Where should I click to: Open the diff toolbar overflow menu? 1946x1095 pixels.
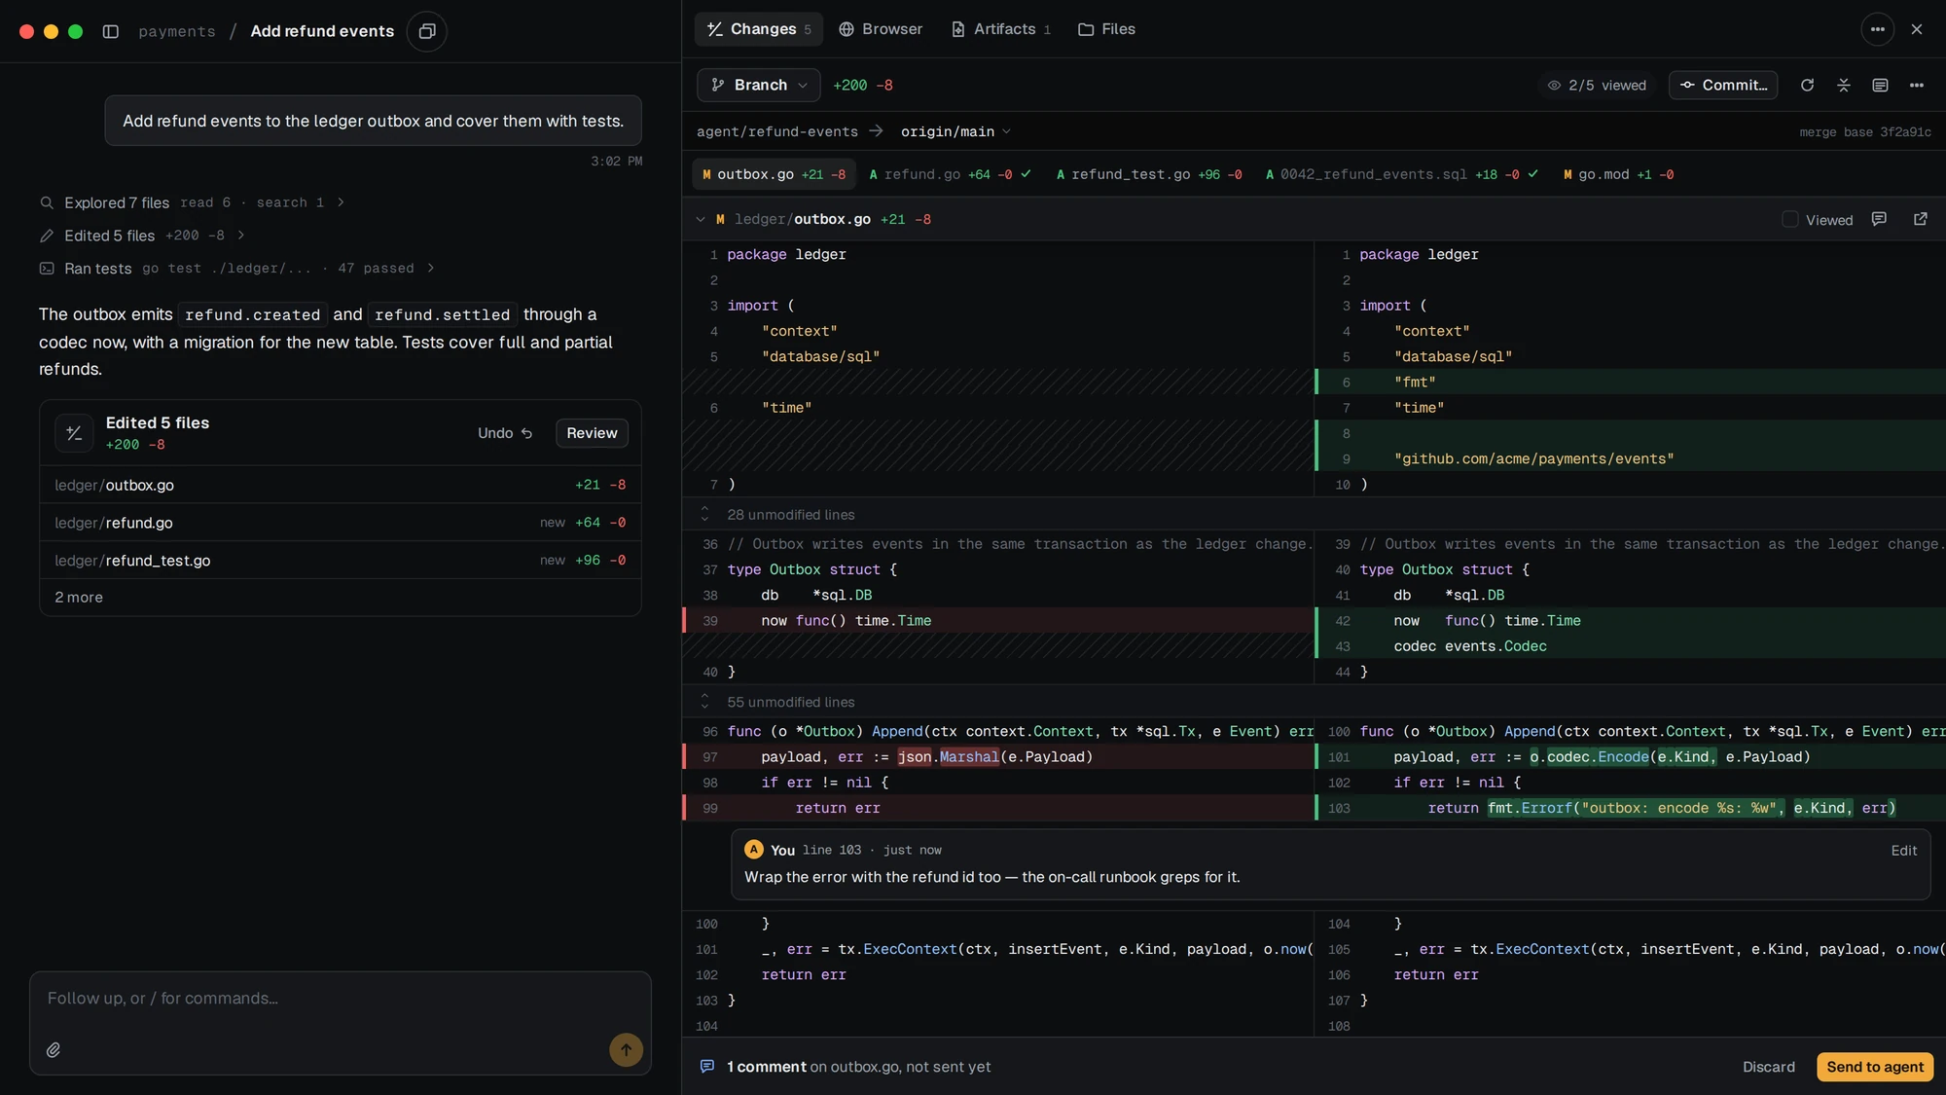point(1916,85)
